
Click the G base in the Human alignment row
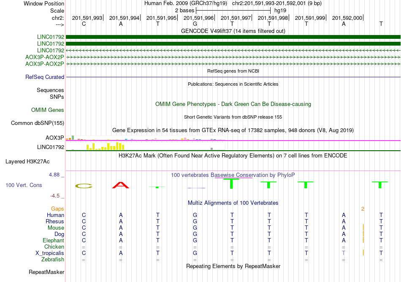(195, 215)
